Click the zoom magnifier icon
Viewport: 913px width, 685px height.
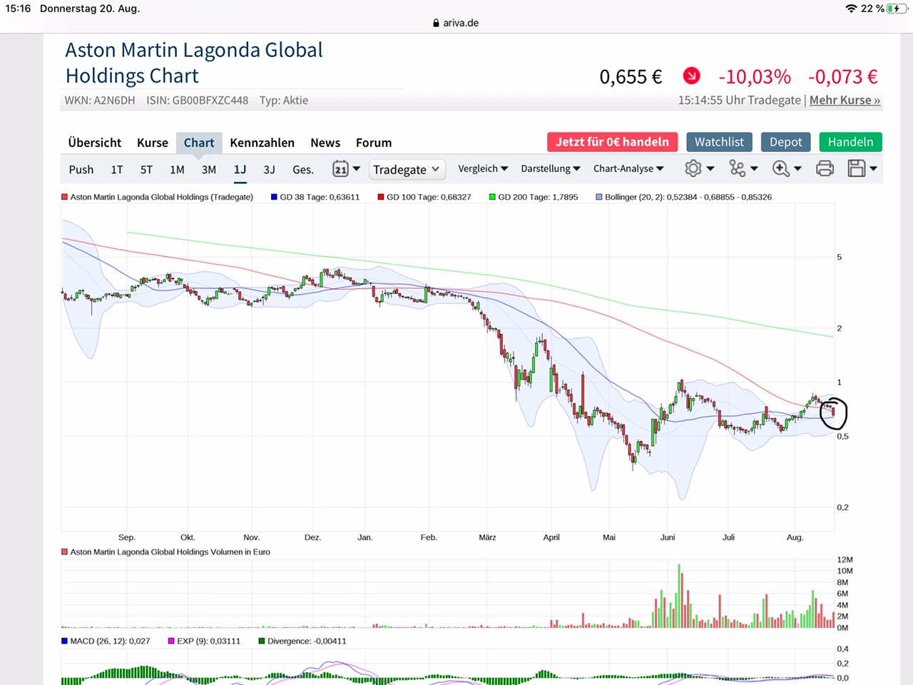(x=781, y=168)
